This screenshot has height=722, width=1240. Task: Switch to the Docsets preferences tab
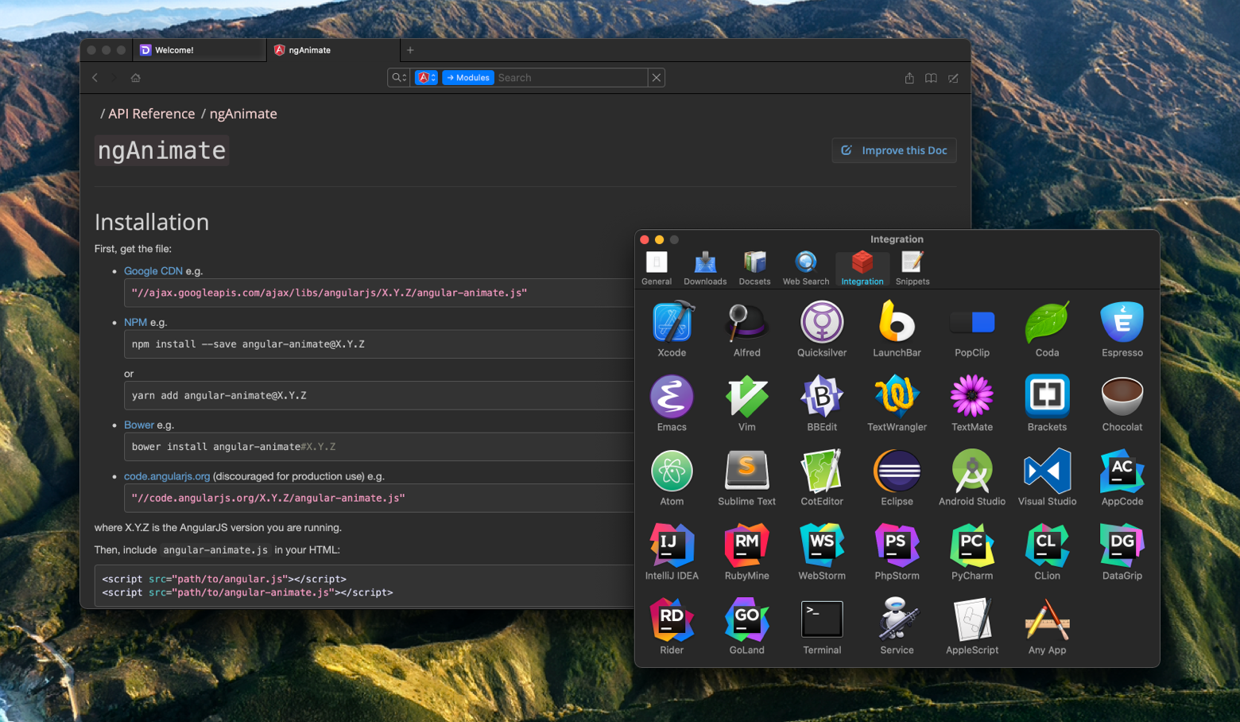point(754,269)
